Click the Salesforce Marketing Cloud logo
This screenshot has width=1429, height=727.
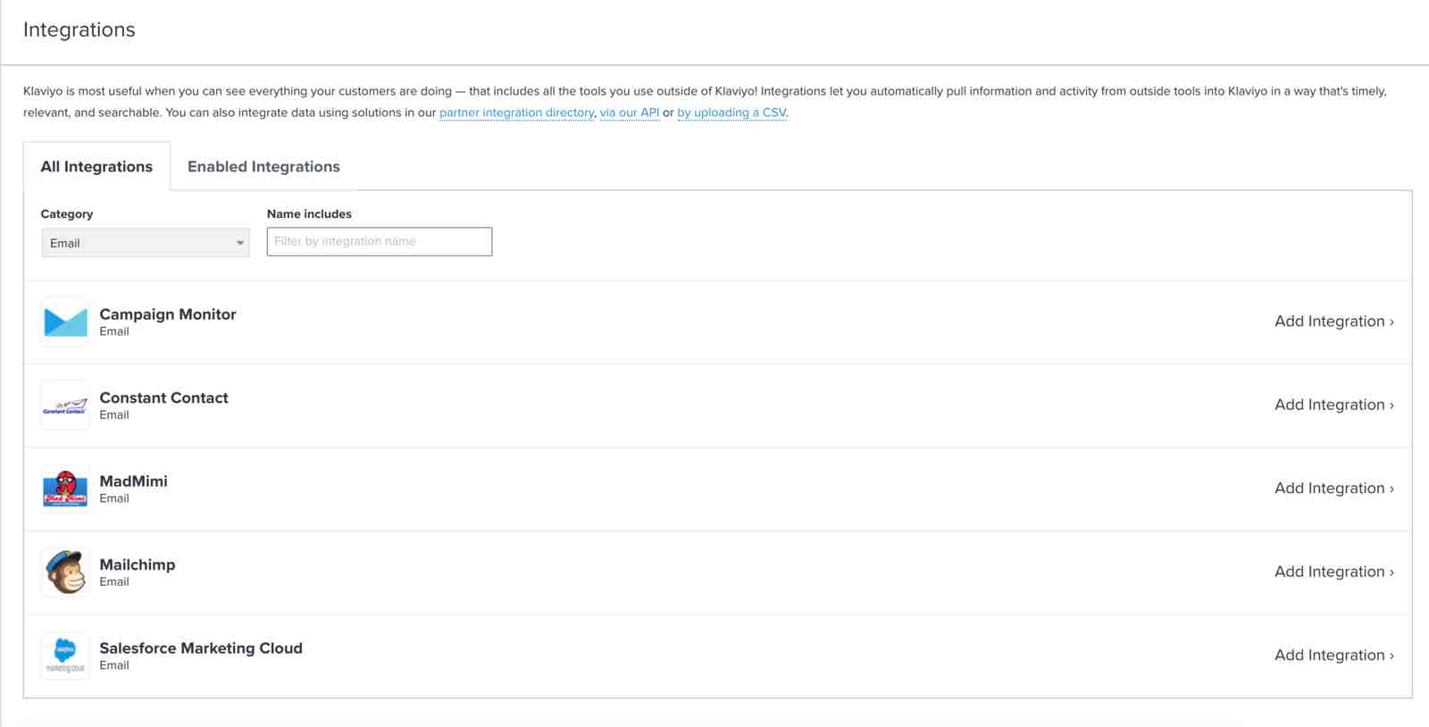65,656
